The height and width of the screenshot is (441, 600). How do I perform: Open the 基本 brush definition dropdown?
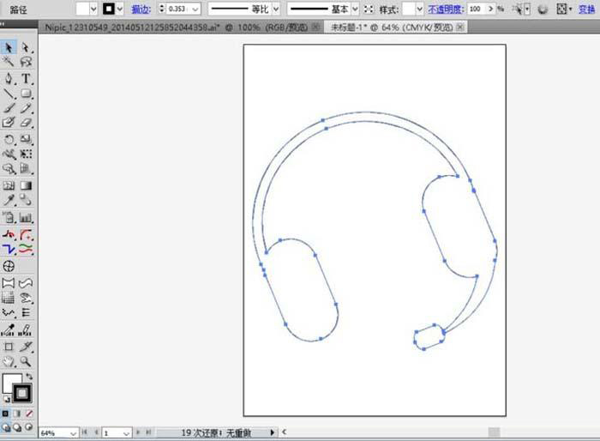pyautogui.click(x=355, y=9)
